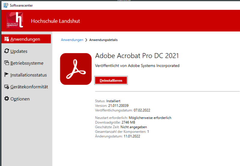Go back via the Anwendungen breadcrumb link
The height and width of the screenshot is (166, 240).
72,40
